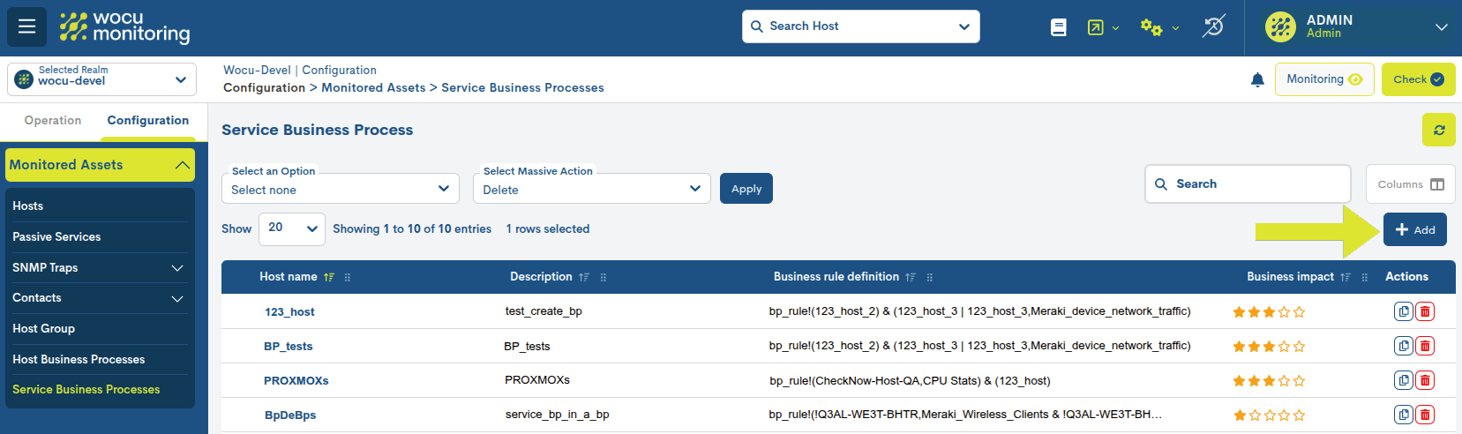Click the notifications bell icon
Image resolution: width=1462 pixels, height=434 pixels.
click(1257, 79)
